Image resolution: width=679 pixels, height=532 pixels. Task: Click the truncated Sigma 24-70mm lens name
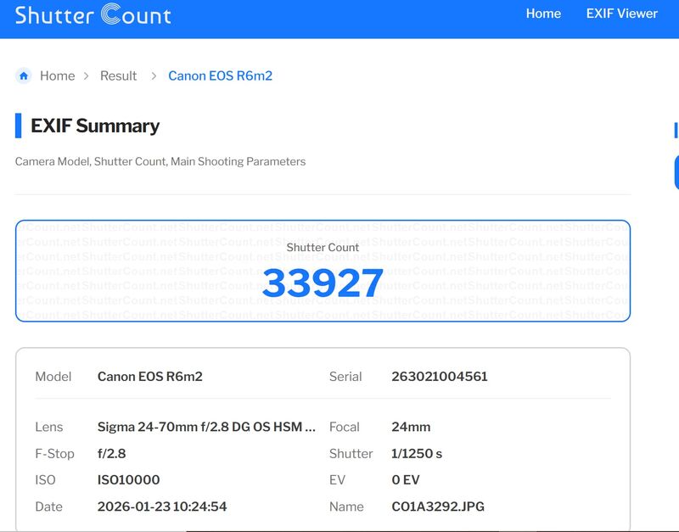(x=206, y=427)
